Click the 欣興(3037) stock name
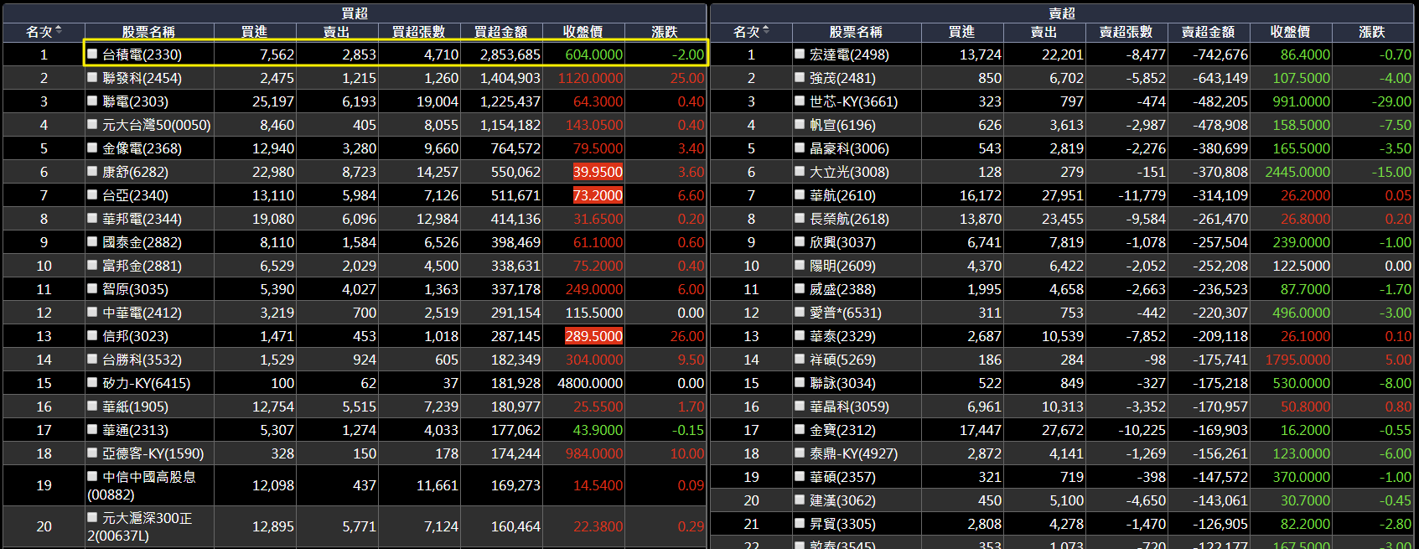This screenshot has width=1419, height=549. (x=842, y=242)
